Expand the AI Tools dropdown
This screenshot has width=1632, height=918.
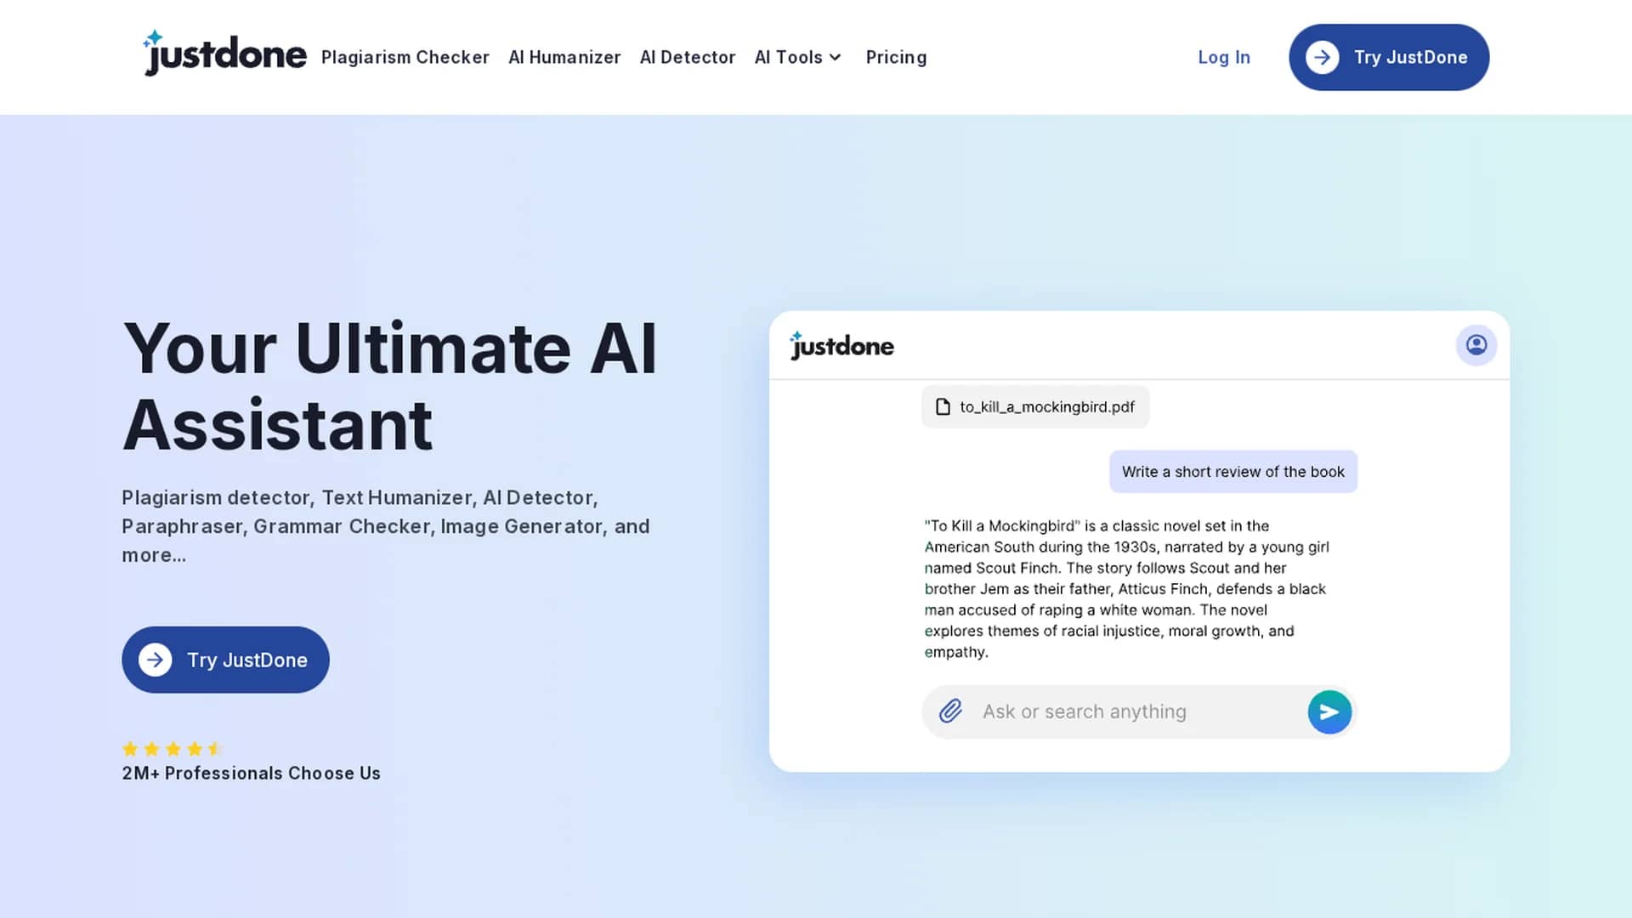pyautogui.click(x=798, y=57)
